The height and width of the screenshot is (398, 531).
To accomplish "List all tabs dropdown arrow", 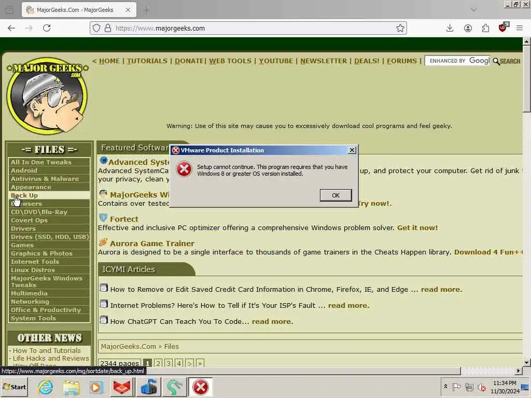I will point(473,10).
